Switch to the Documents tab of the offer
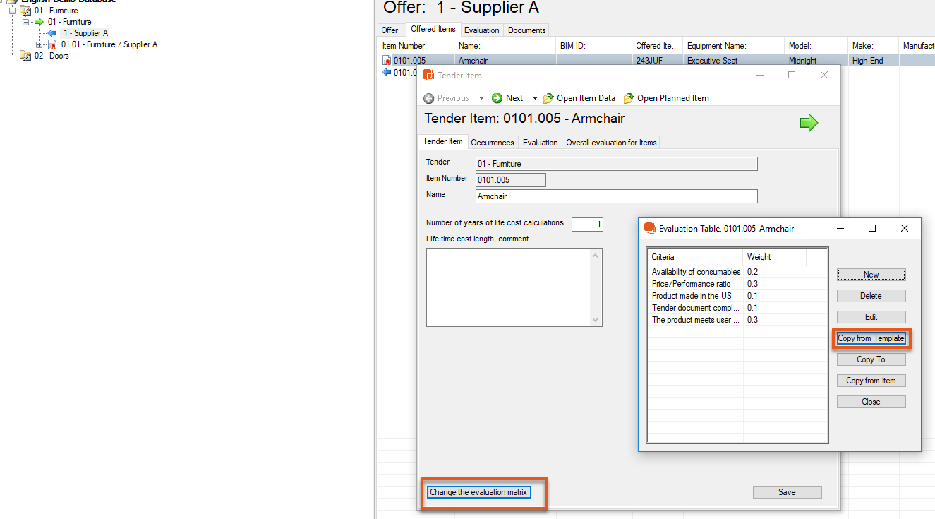The height and width of the screenshot is (519, 935). [x=526, y=30]
